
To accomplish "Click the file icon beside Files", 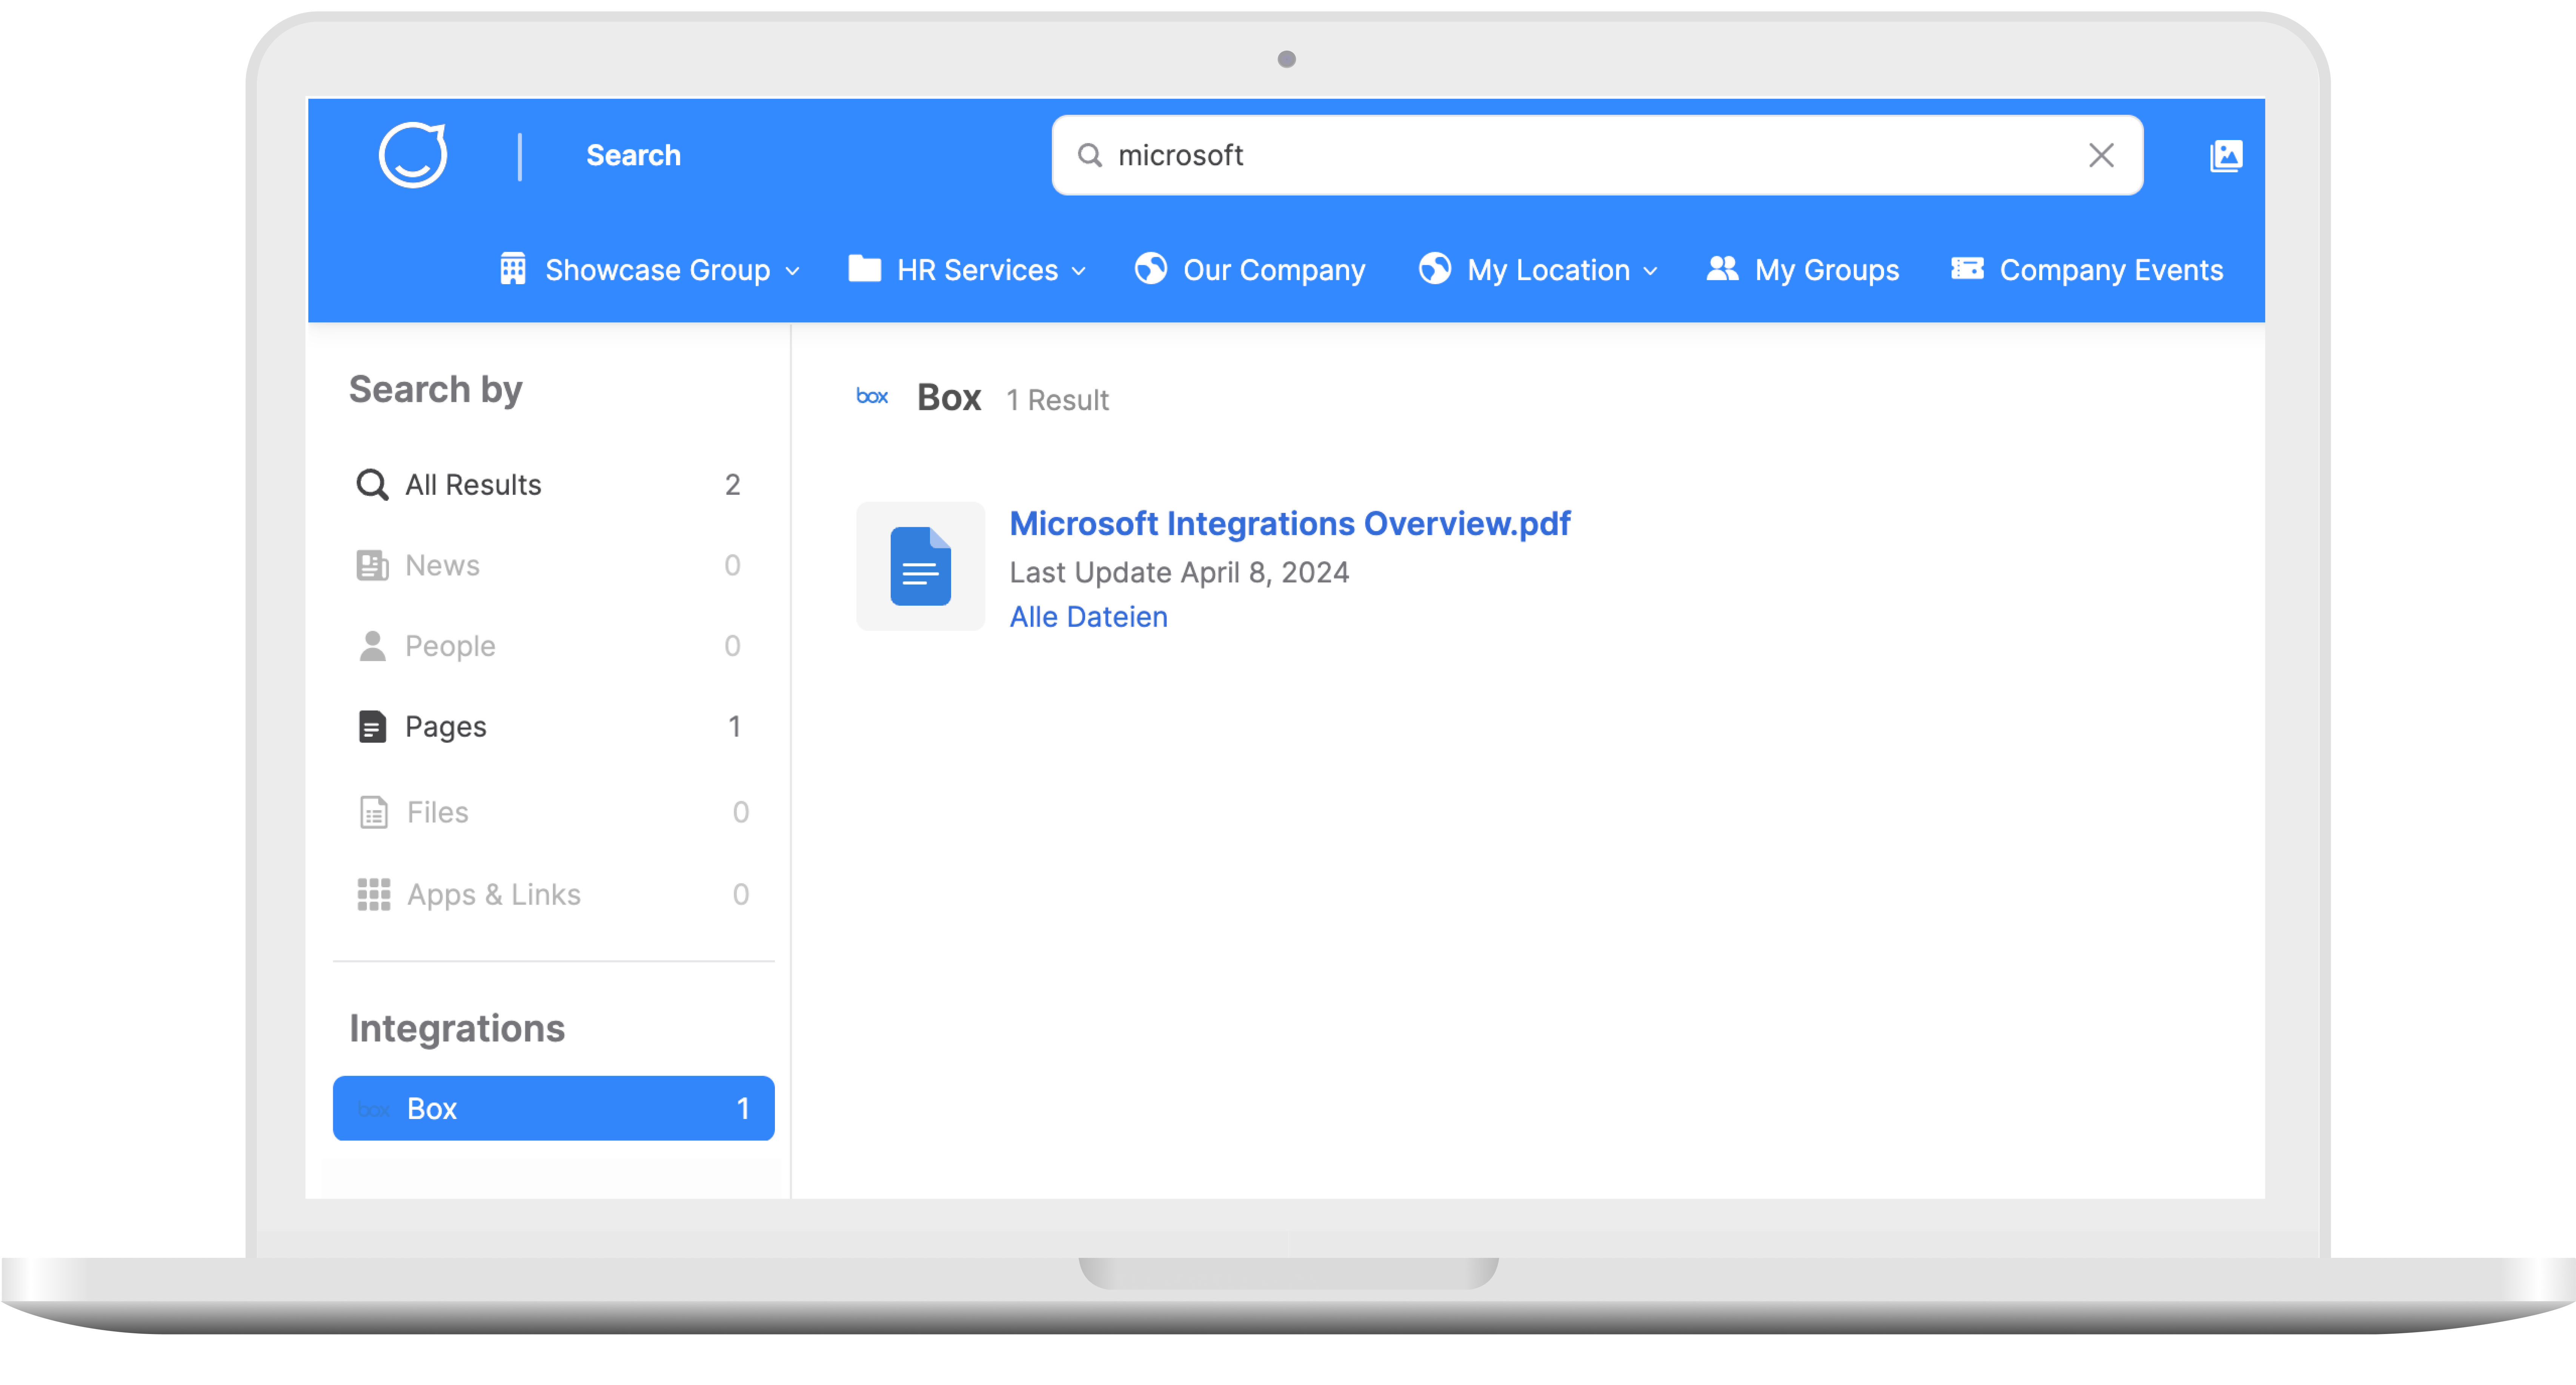I will (x=373, y=812).
